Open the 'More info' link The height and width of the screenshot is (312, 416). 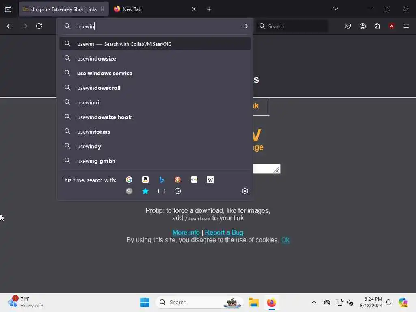click(186, 232)
